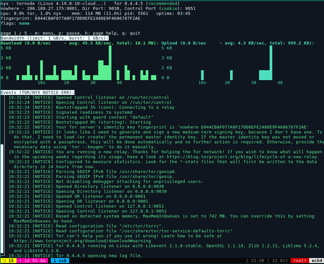Click the 'Events (TOR/NYX NOTICE-ERR):' header

point(37,93)
